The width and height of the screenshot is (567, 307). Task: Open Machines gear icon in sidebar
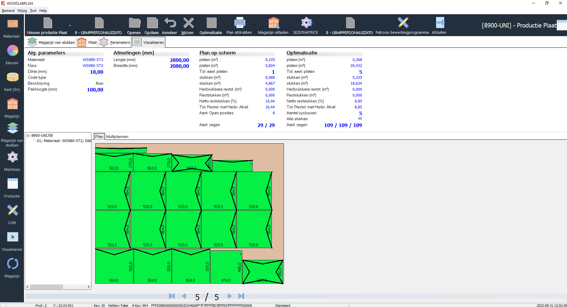(x=12, y=157)
